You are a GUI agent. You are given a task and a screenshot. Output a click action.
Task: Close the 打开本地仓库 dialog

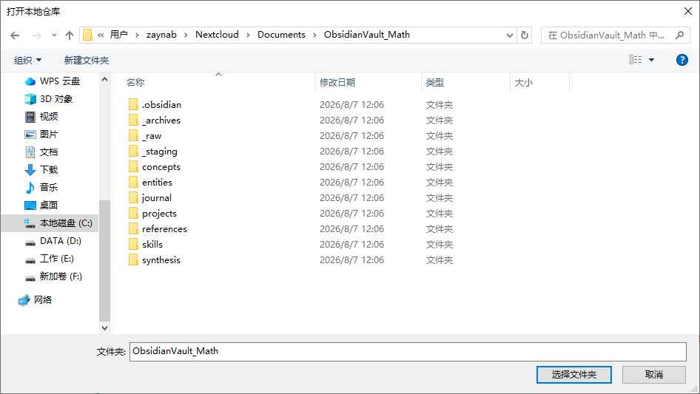point(688,11)
